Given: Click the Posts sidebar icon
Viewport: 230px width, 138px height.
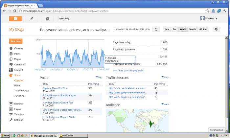Looking at the screenshot, I should click(11, 54).
